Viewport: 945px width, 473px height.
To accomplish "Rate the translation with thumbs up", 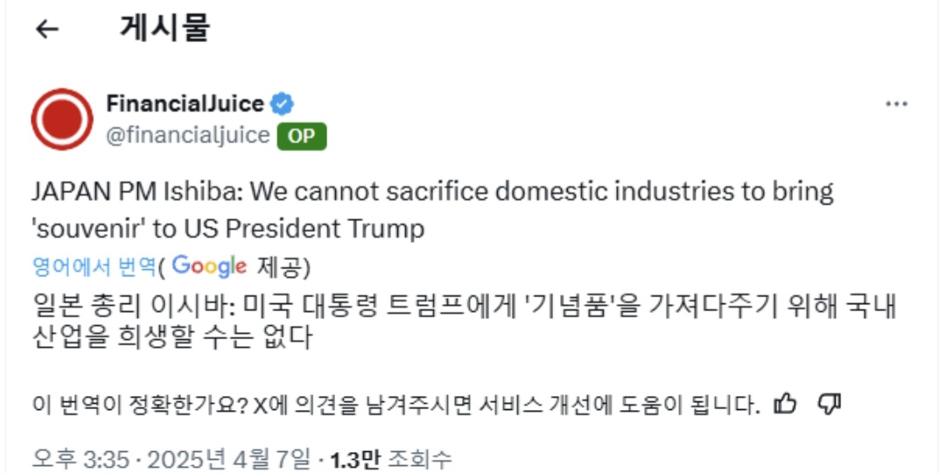I will click(786, 404).
